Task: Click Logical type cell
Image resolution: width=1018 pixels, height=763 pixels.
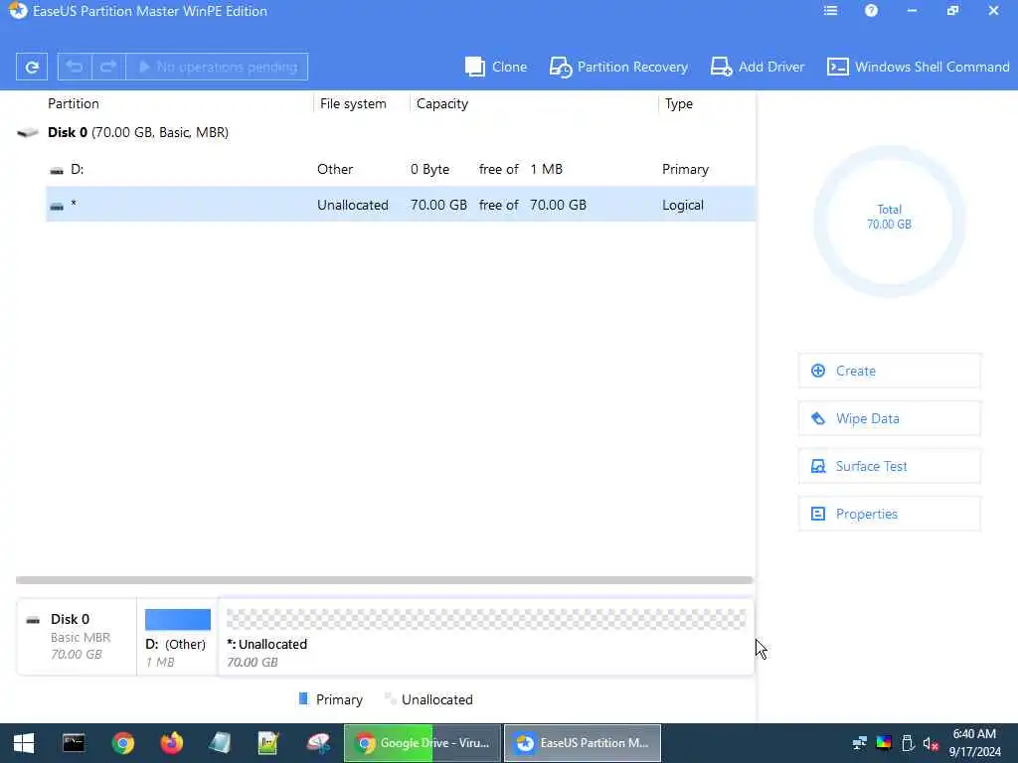Action: (x=683, y=205)
